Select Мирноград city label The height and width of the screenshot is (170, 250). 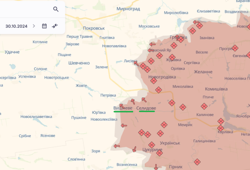128,9
